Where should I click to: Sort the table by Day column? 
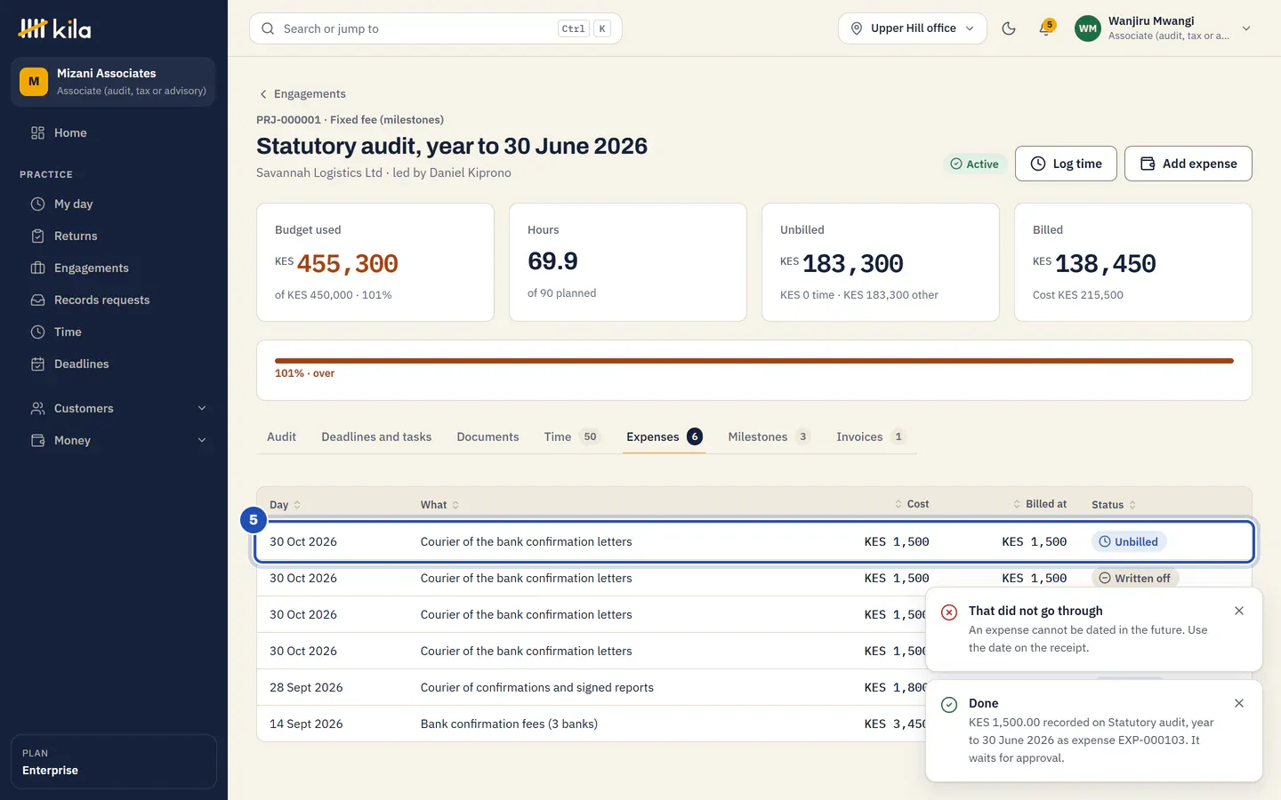285,505
